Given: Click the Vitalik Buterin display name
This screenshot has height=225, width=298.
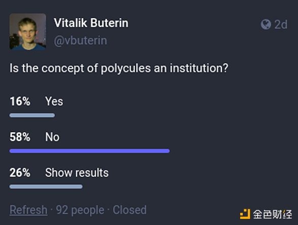Looking at the screenshot, I should point(91,23).
